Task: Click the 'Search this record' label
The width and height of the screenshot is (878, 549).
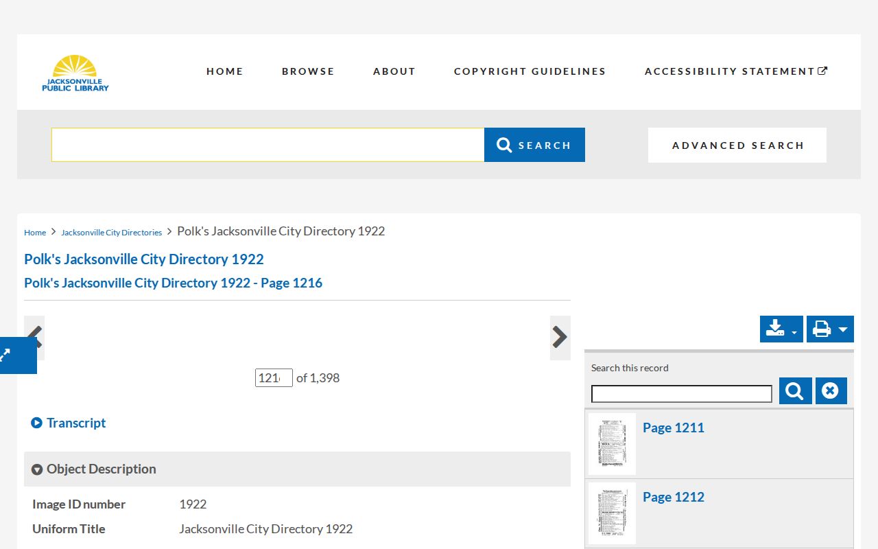Action: tap(630, 368)
